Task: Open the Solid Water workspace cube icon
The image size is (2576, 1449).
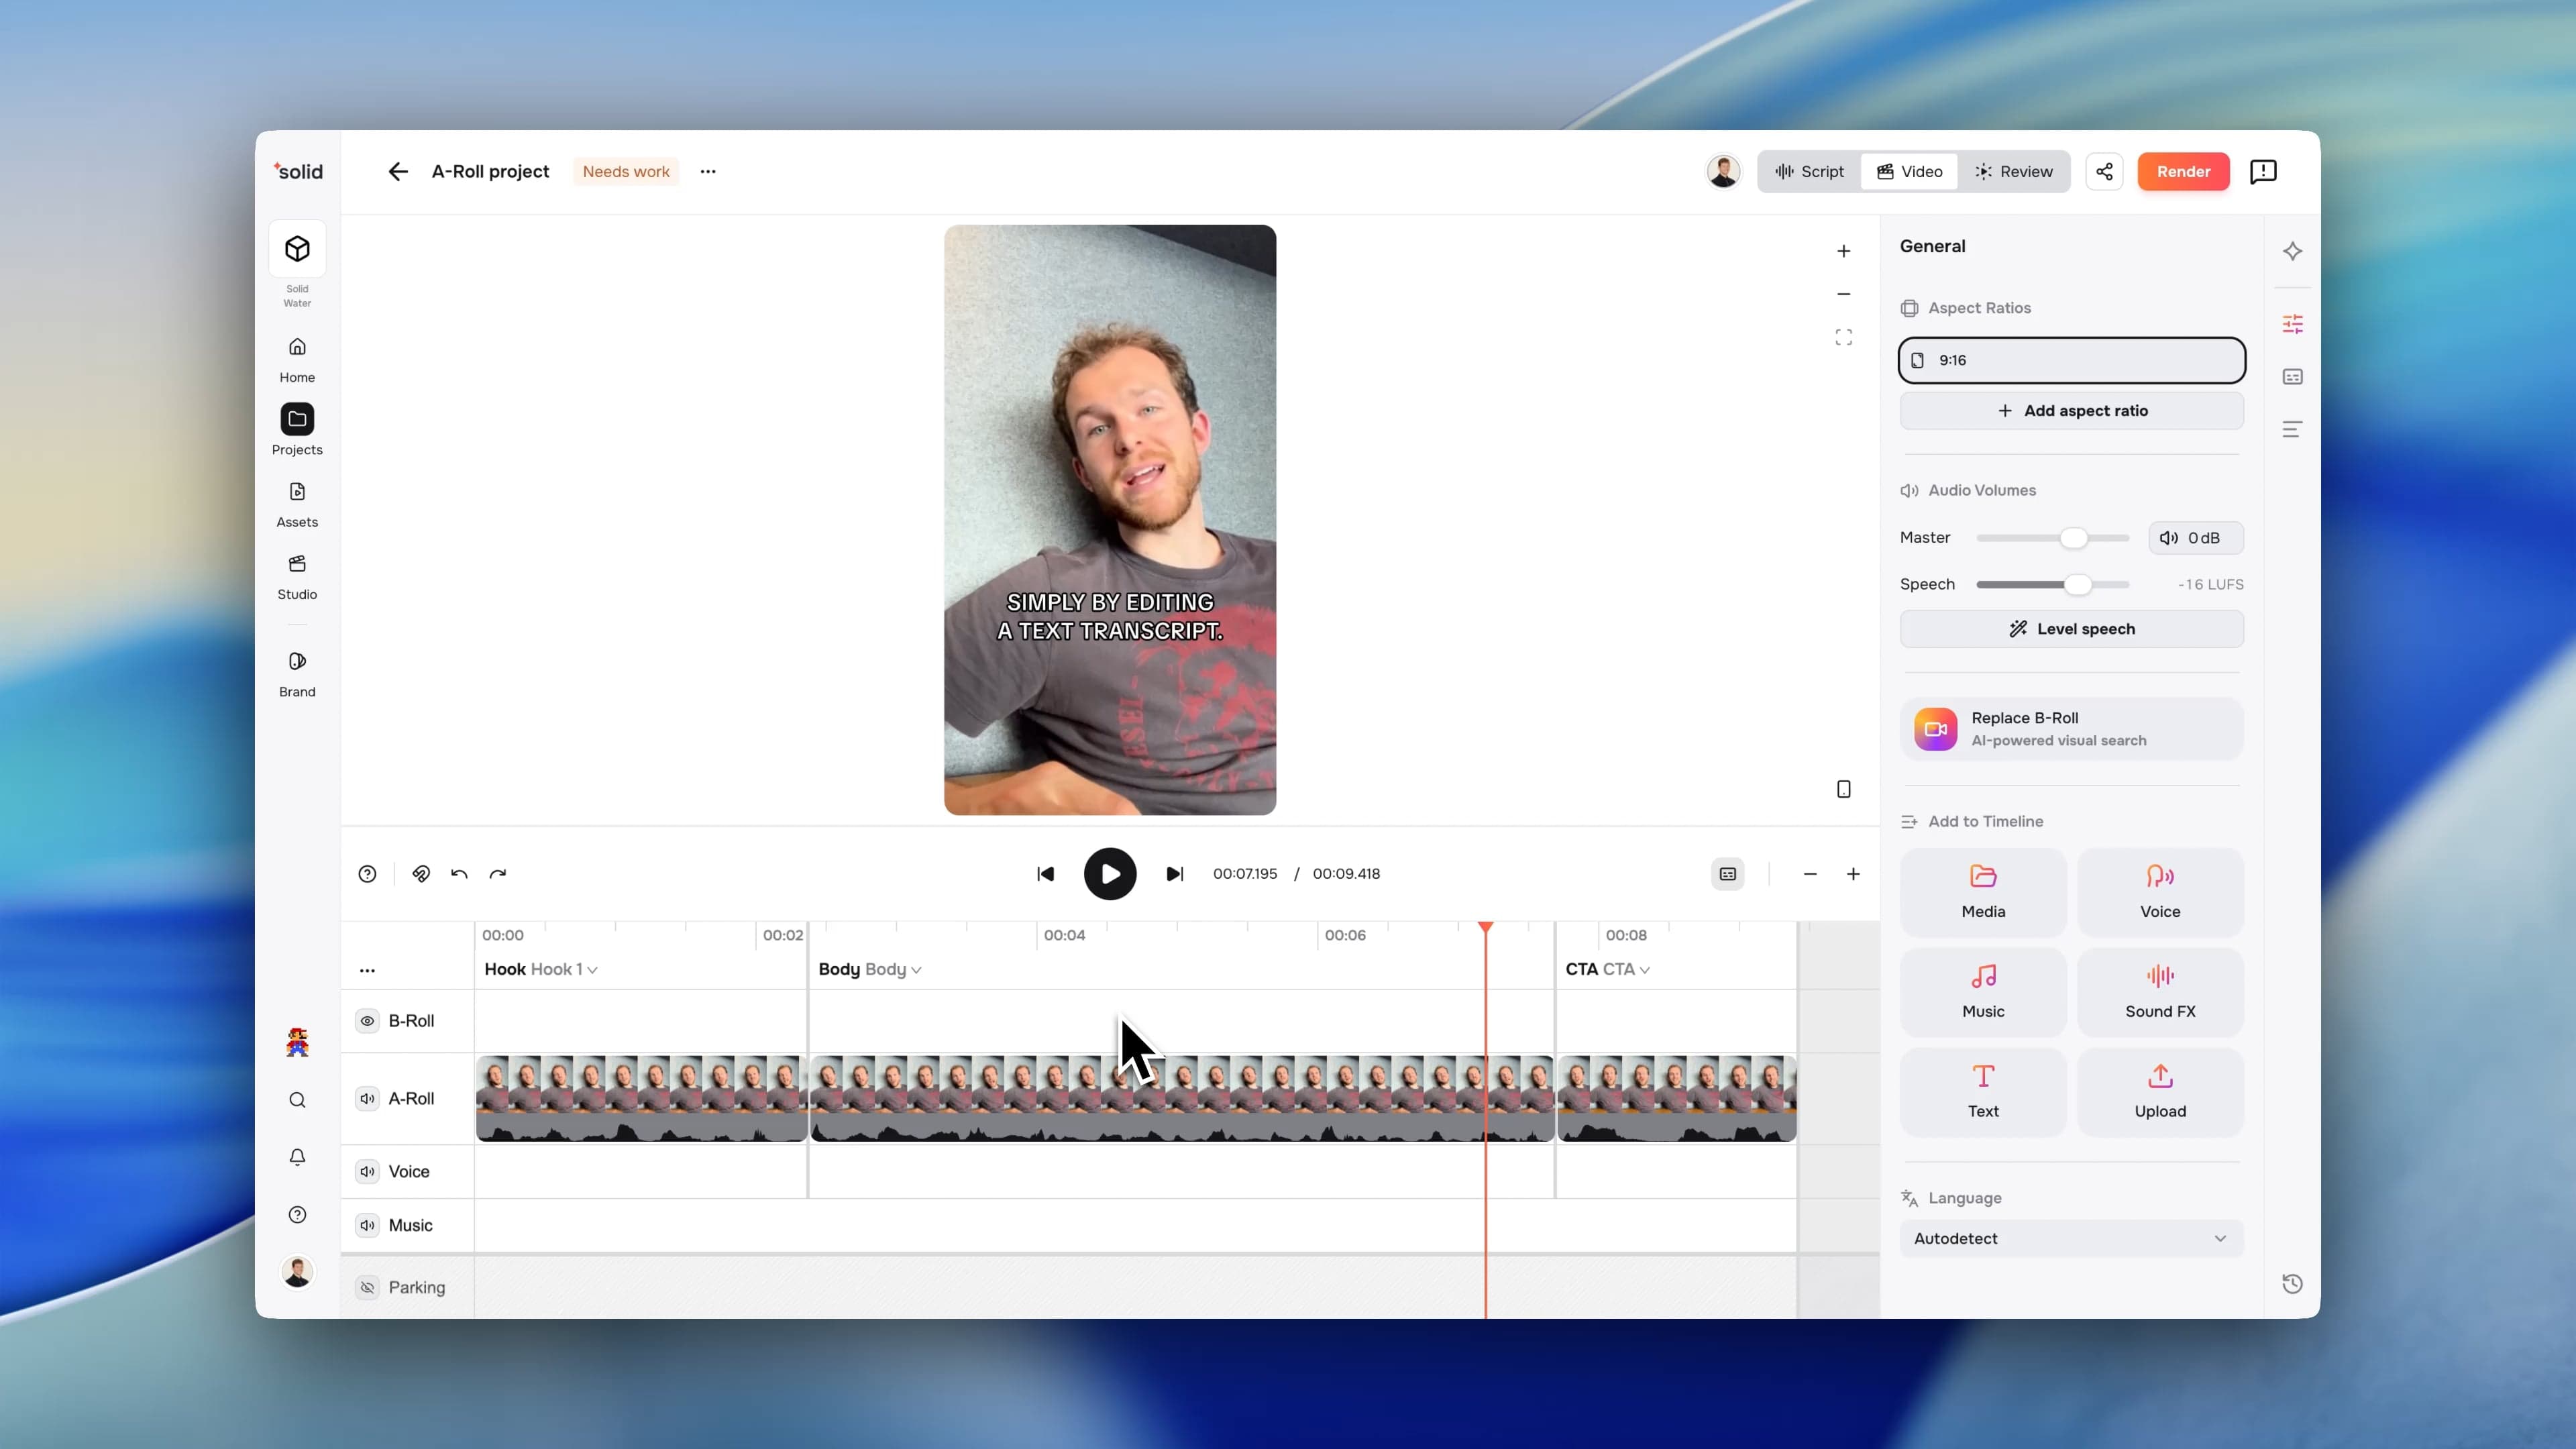Action: coord(297,249)
